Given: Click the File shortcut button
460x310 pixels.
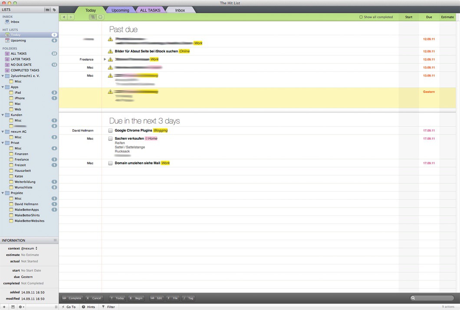Looking at the screenshot, I should pyautogui.click(x=173, y=298).
